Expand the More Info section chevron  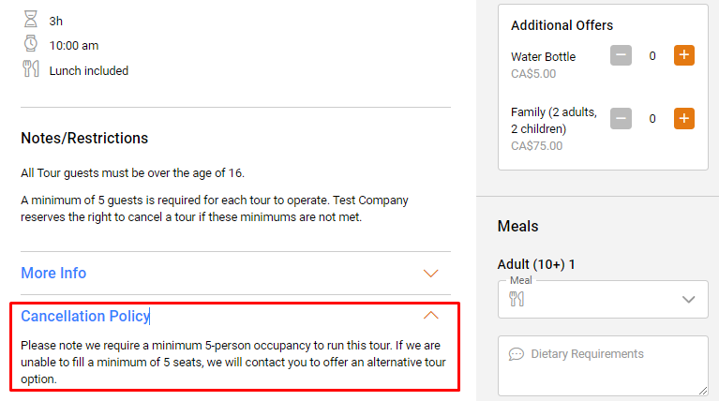430,274
